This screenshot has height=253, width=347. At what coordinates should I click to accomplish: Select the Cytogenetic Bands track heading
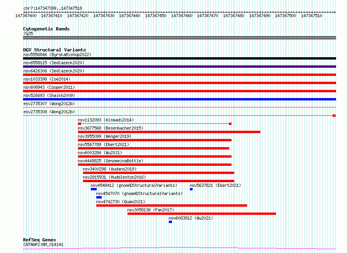click(x=46, y=29)
